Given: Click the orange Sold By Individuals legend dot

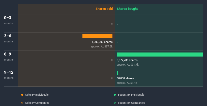Looking at the screenshot, I should [22, 95].
